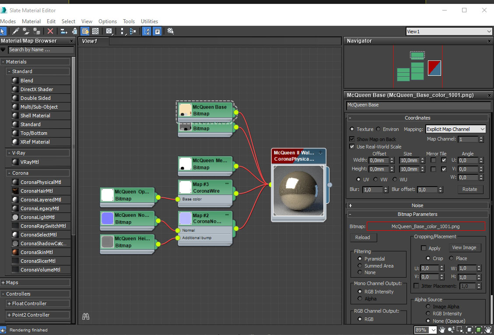Click the red X Delete Selected icon

coord(50,31)
